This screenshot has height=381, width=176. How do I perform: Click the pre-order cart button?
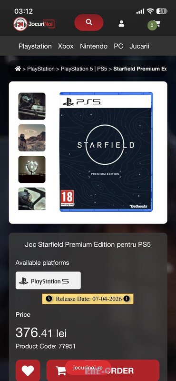pos(103,371)
